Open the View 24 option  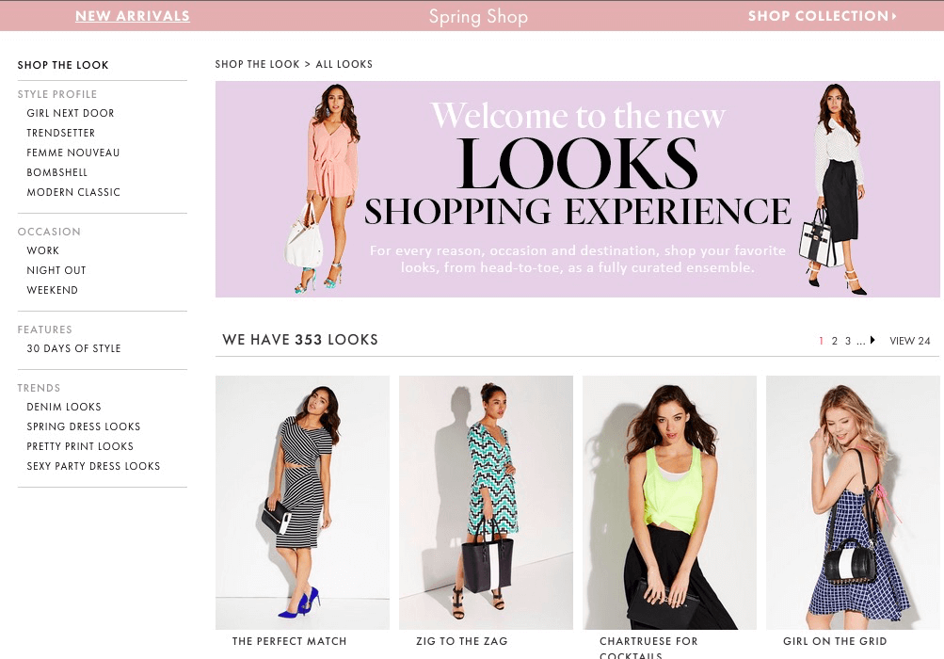(x=910, y=341)
